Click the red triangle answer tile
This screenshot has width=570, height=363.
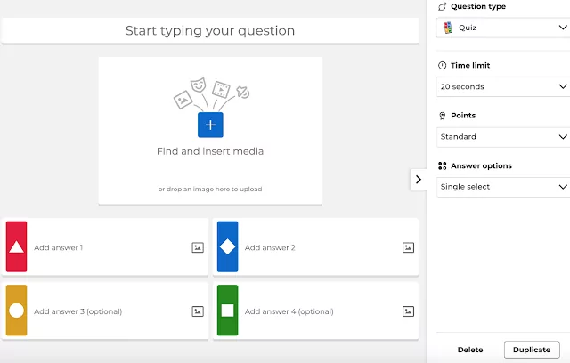click(16, 246)
